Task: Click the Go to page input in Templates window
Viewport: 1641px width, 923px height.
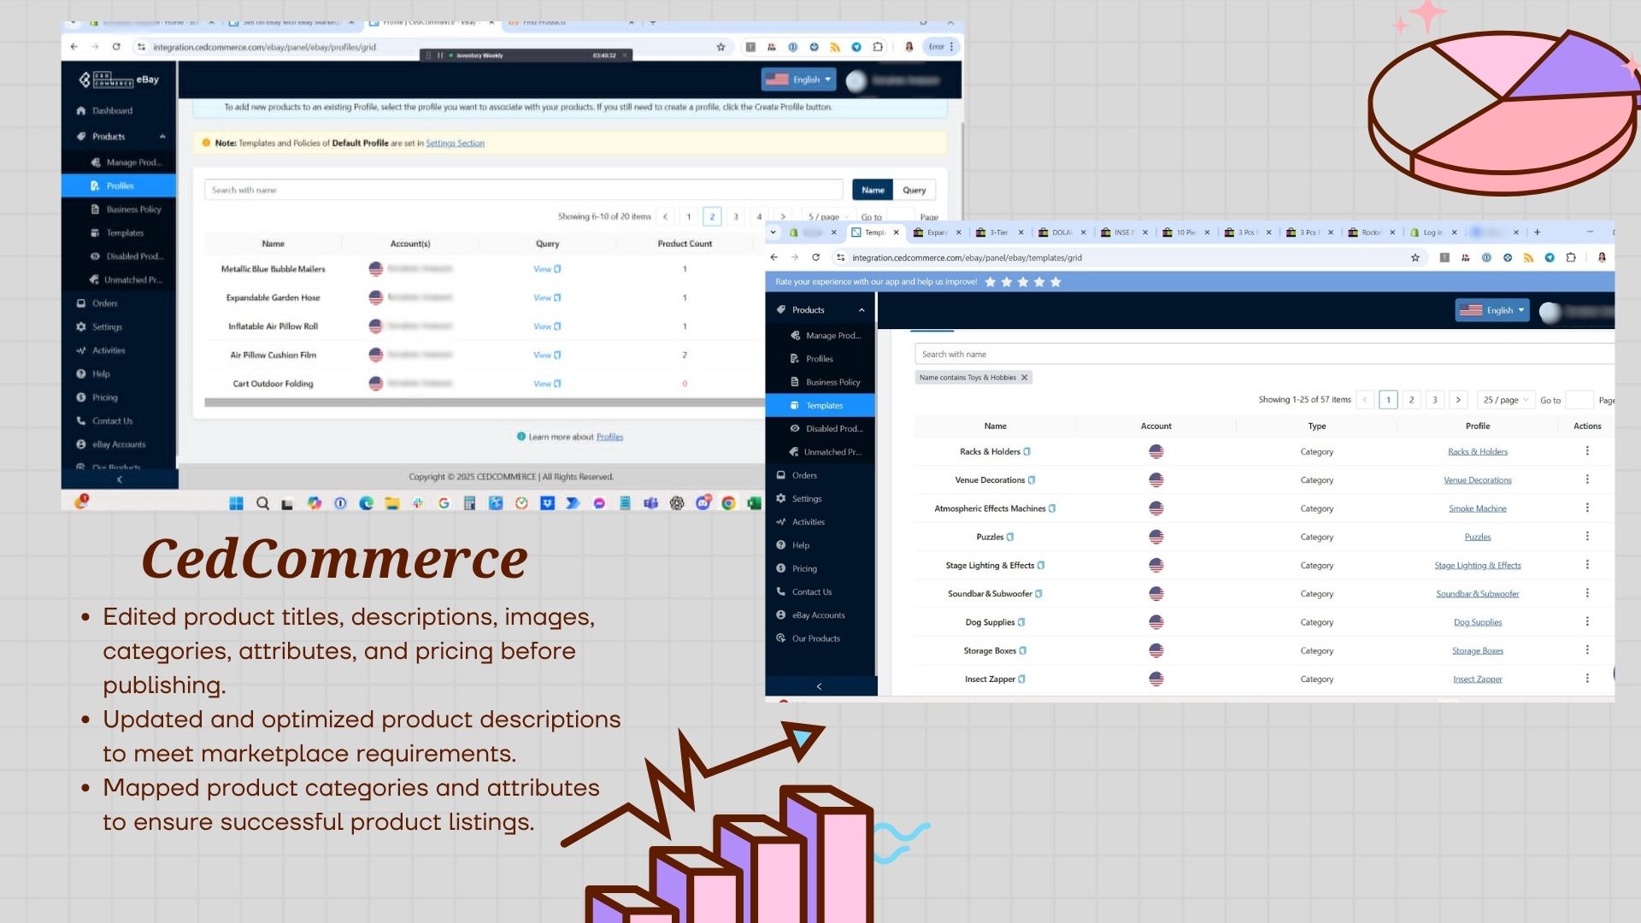Action: coord(1579,400)
